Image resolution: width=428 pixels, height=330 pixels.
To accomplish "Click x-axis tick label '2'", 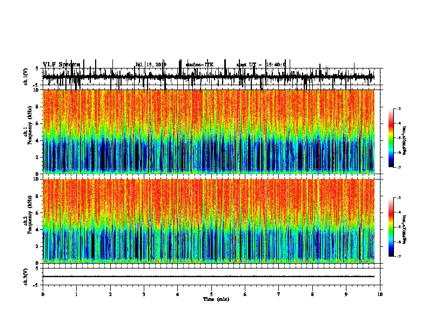I will click(x=110, y=294).
